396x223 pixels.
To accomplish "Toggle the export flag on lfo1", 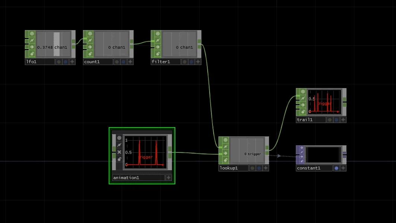I will (59, 62).
